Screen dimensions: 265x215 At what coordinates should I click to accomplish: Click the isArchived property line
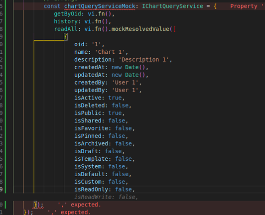105,143
